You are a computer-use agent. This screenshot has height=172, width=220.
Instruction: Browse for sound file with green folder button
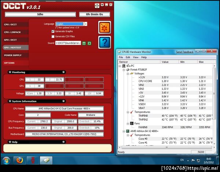[x=84, y=43]
